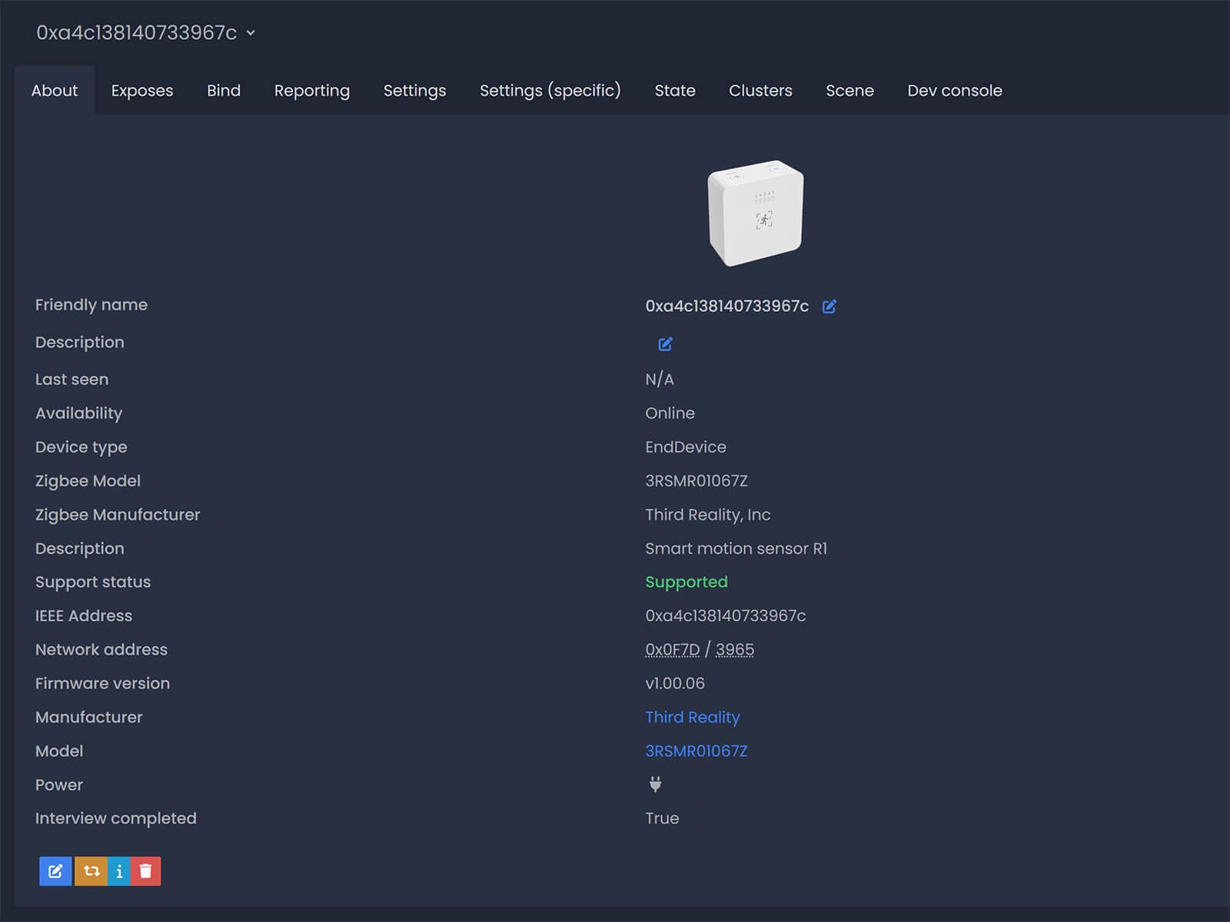Go to the Reporting tab
Screen dimensions: 1230x922
click(312, 91)
